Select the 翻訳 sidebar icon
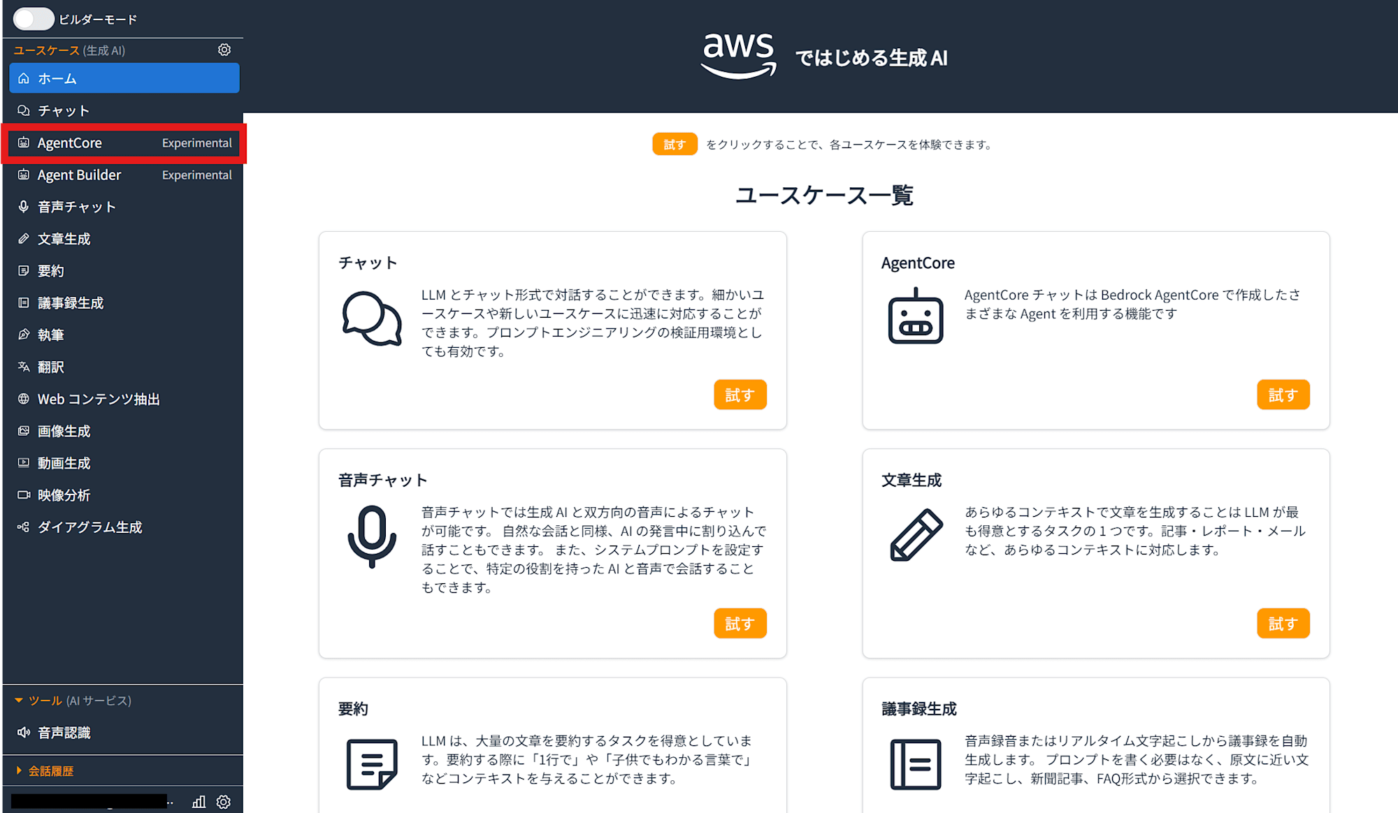Screen dimensions: 1398x813 (x=23, y=366)
